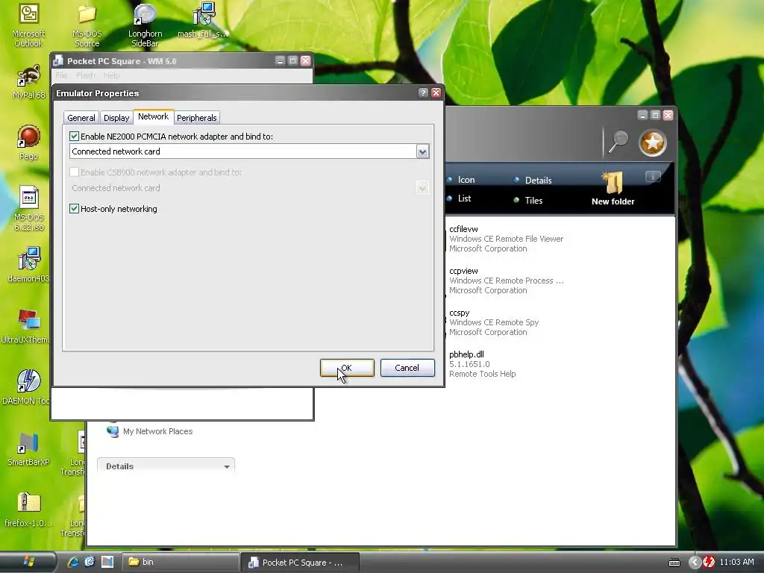Screen dimensions: 764x573
Task: Open NE2000 Connected network card dropdown
Action: [422, 151]
